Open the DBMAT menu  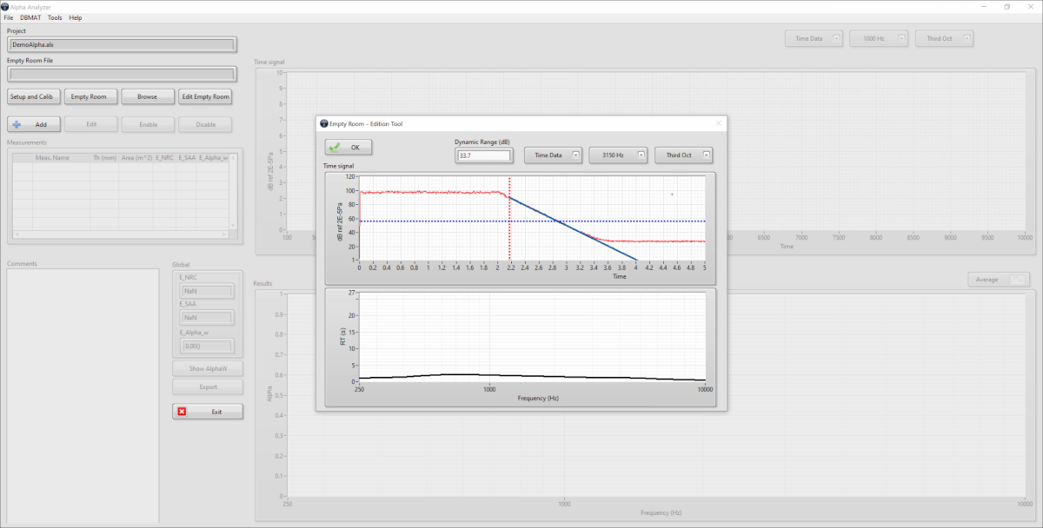30,17
